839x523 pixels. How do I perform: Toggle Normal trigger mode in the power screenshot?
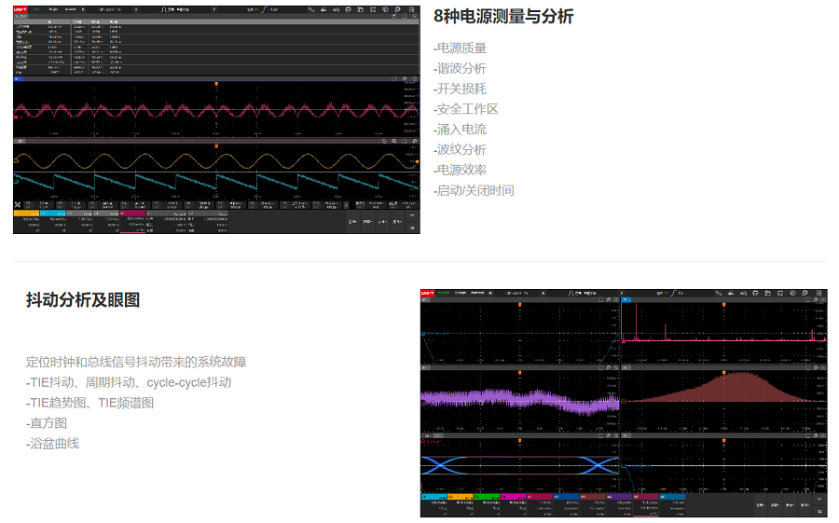[x=70, y=8]
